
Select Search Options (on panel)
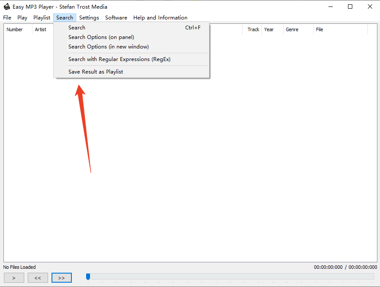click(x=131, y=37)
